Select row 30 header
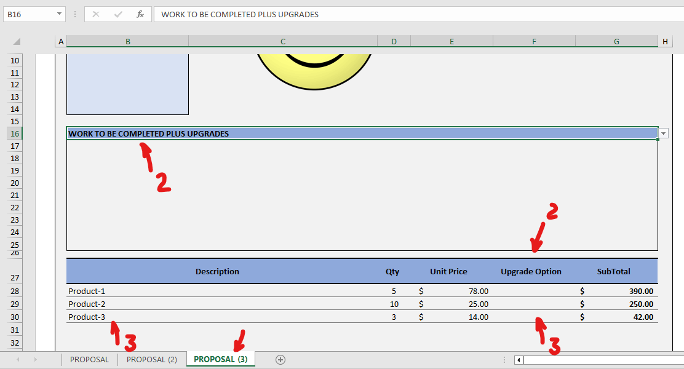 15,317
